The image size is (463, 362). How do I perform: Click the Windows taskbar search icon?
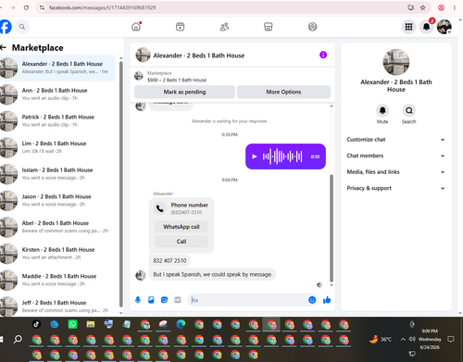click(x=18, y=340)
